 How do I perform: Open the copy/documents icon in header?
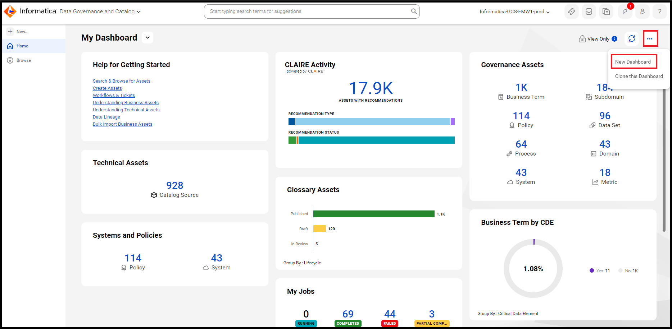pyautogui.click(x=606, y=11)
